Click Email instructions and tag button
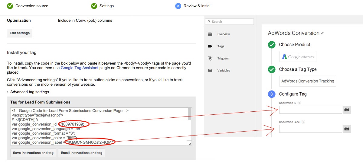This screenshot has width=363, height=166. coord(81,153)
